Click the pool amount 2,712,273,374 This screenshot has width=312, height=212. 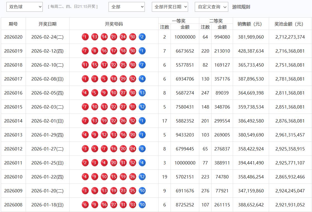point(290,37)
